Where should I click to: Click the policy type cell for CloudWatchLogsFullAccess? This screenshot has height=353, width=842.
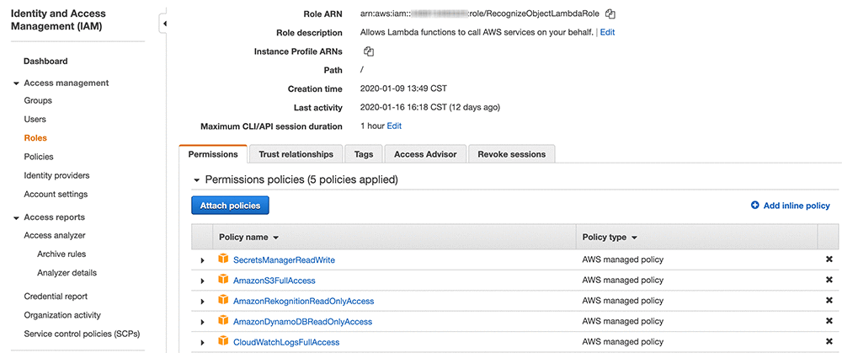point(623,342)
